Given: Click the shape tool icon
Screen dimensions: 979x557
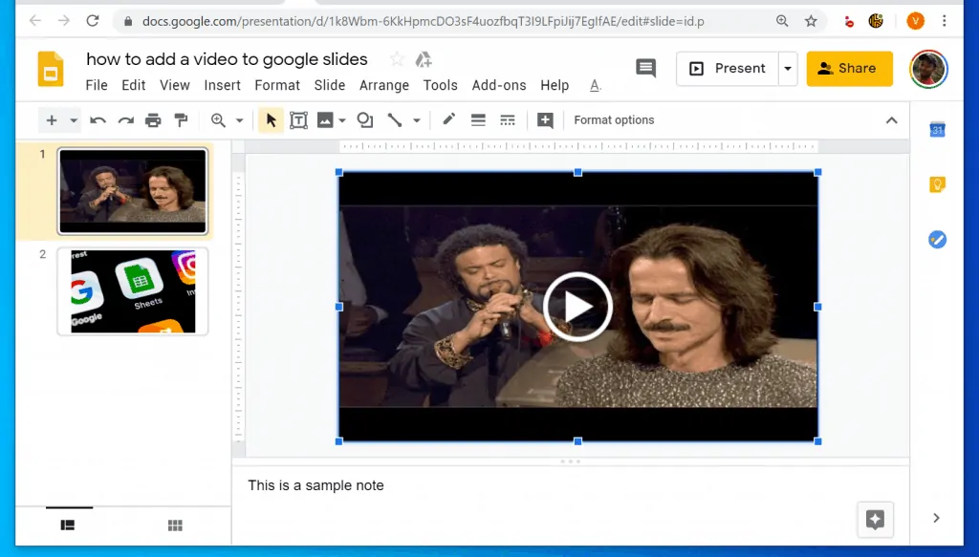Looking at the screenshot, I should (364, 120).
